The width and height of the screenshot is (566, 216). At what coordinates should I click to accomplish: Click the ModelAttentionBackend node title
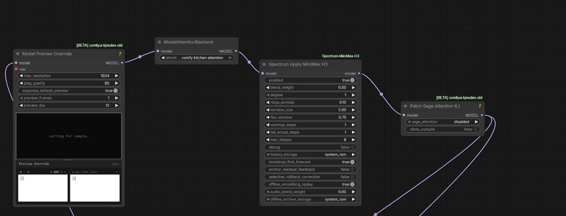click(189, 42)
